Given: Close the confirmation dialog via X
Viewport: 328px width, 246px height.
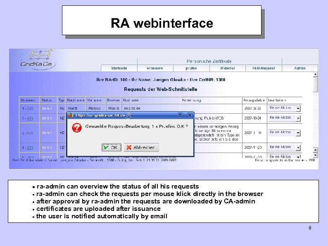Looking at the screenshot, I should tap(190, 115).
